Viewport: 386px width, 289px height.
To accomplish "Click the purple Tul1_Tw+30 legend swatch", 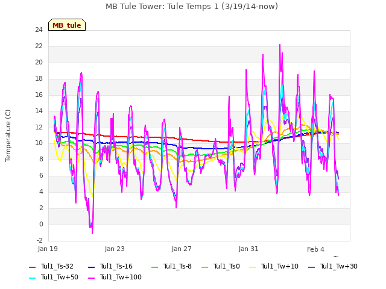I will [x=312, y=267].
